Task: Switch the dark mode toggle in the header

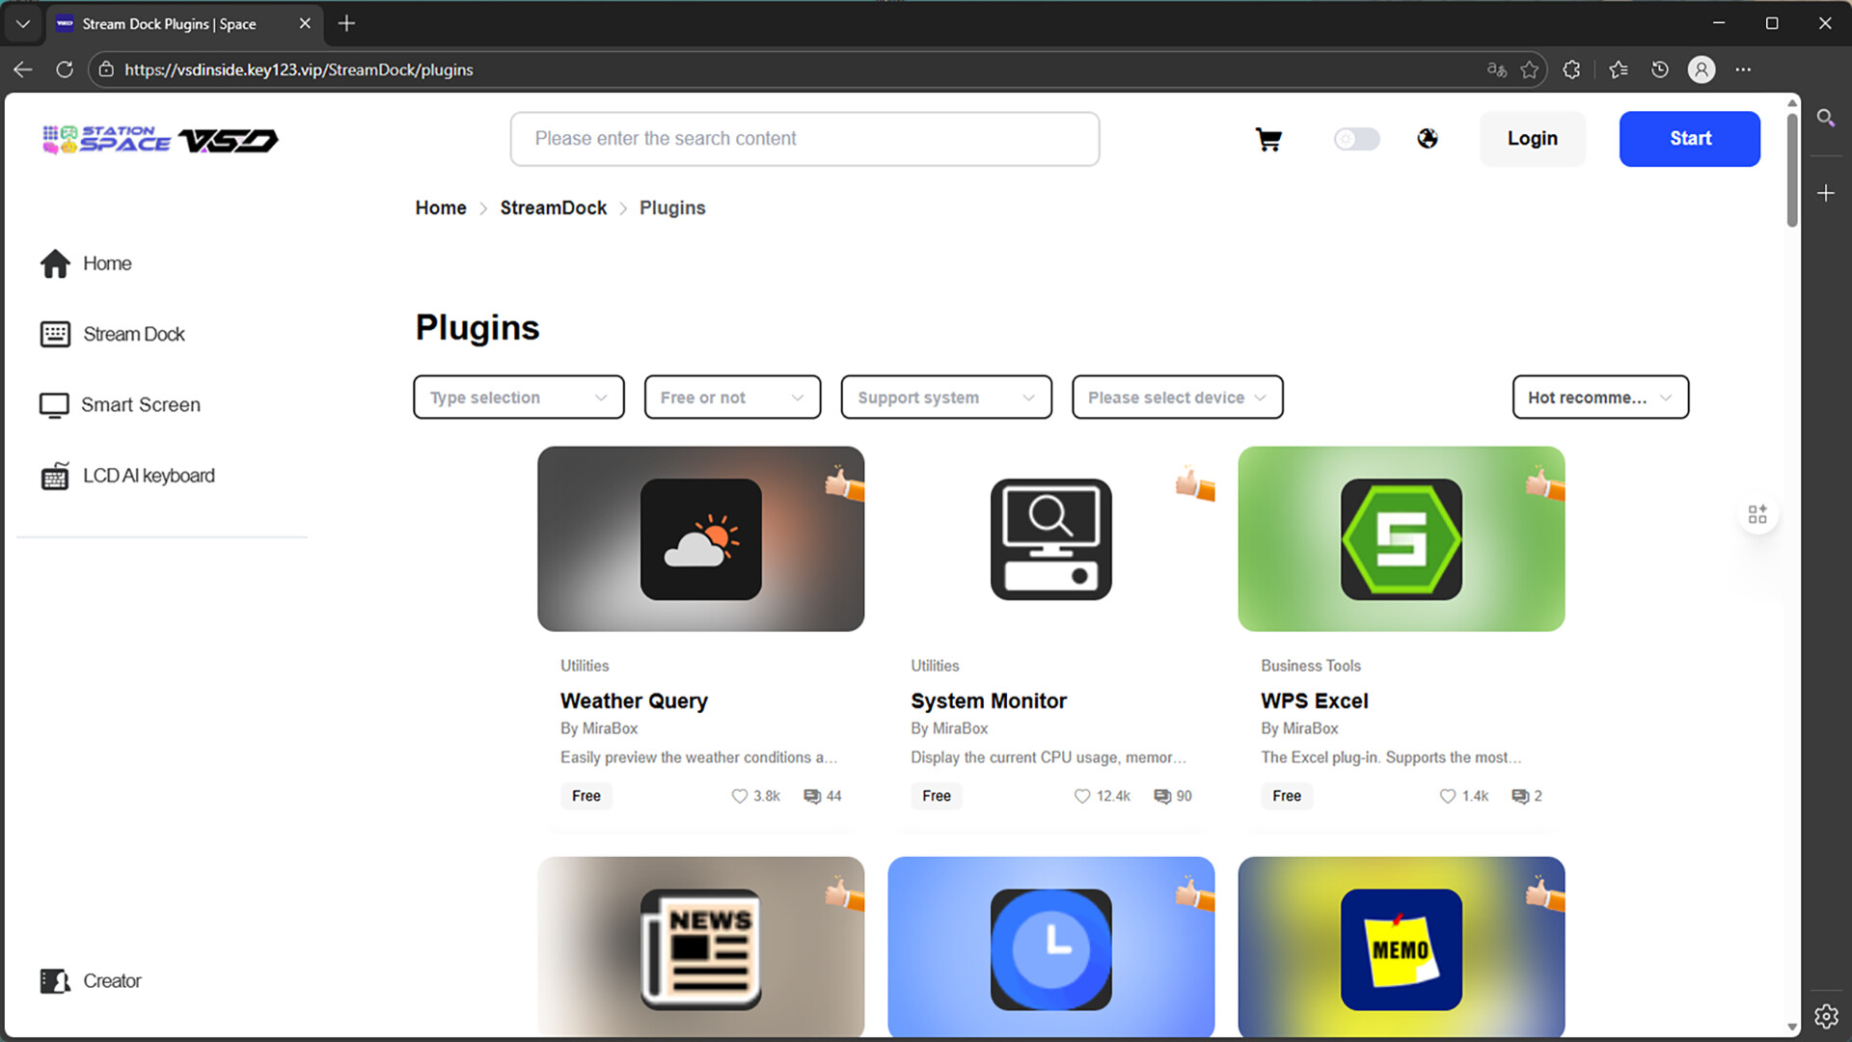Action: (1356, 139)
